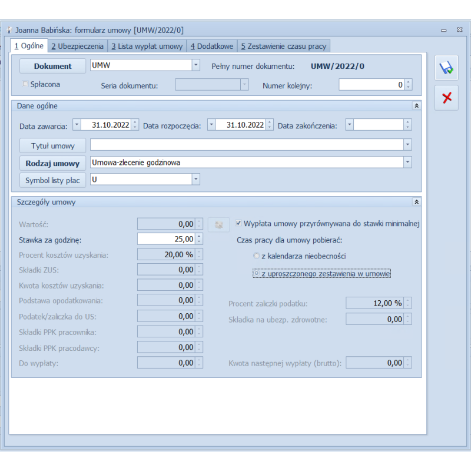Select z uproszczonego zestawienia w umowie option
Image resolution: width=471 pixels, height=471 pixels.
[256, 274]
